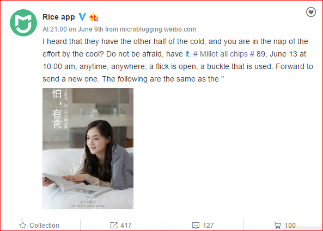Image resolution: width=323 pixels, height=231 pixels.
Task: Open the Rice app green avatar logo
Action: [23, 23]
